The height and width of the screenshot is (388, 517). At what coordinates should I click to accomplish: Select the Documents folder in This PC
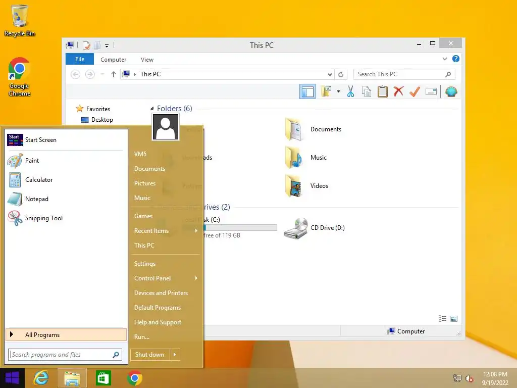[x=313, y=129]
